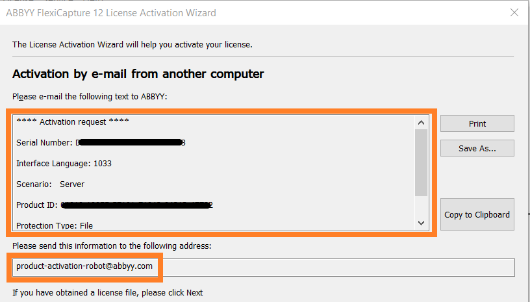Click the Print button
530x302 pixels.
477,123
